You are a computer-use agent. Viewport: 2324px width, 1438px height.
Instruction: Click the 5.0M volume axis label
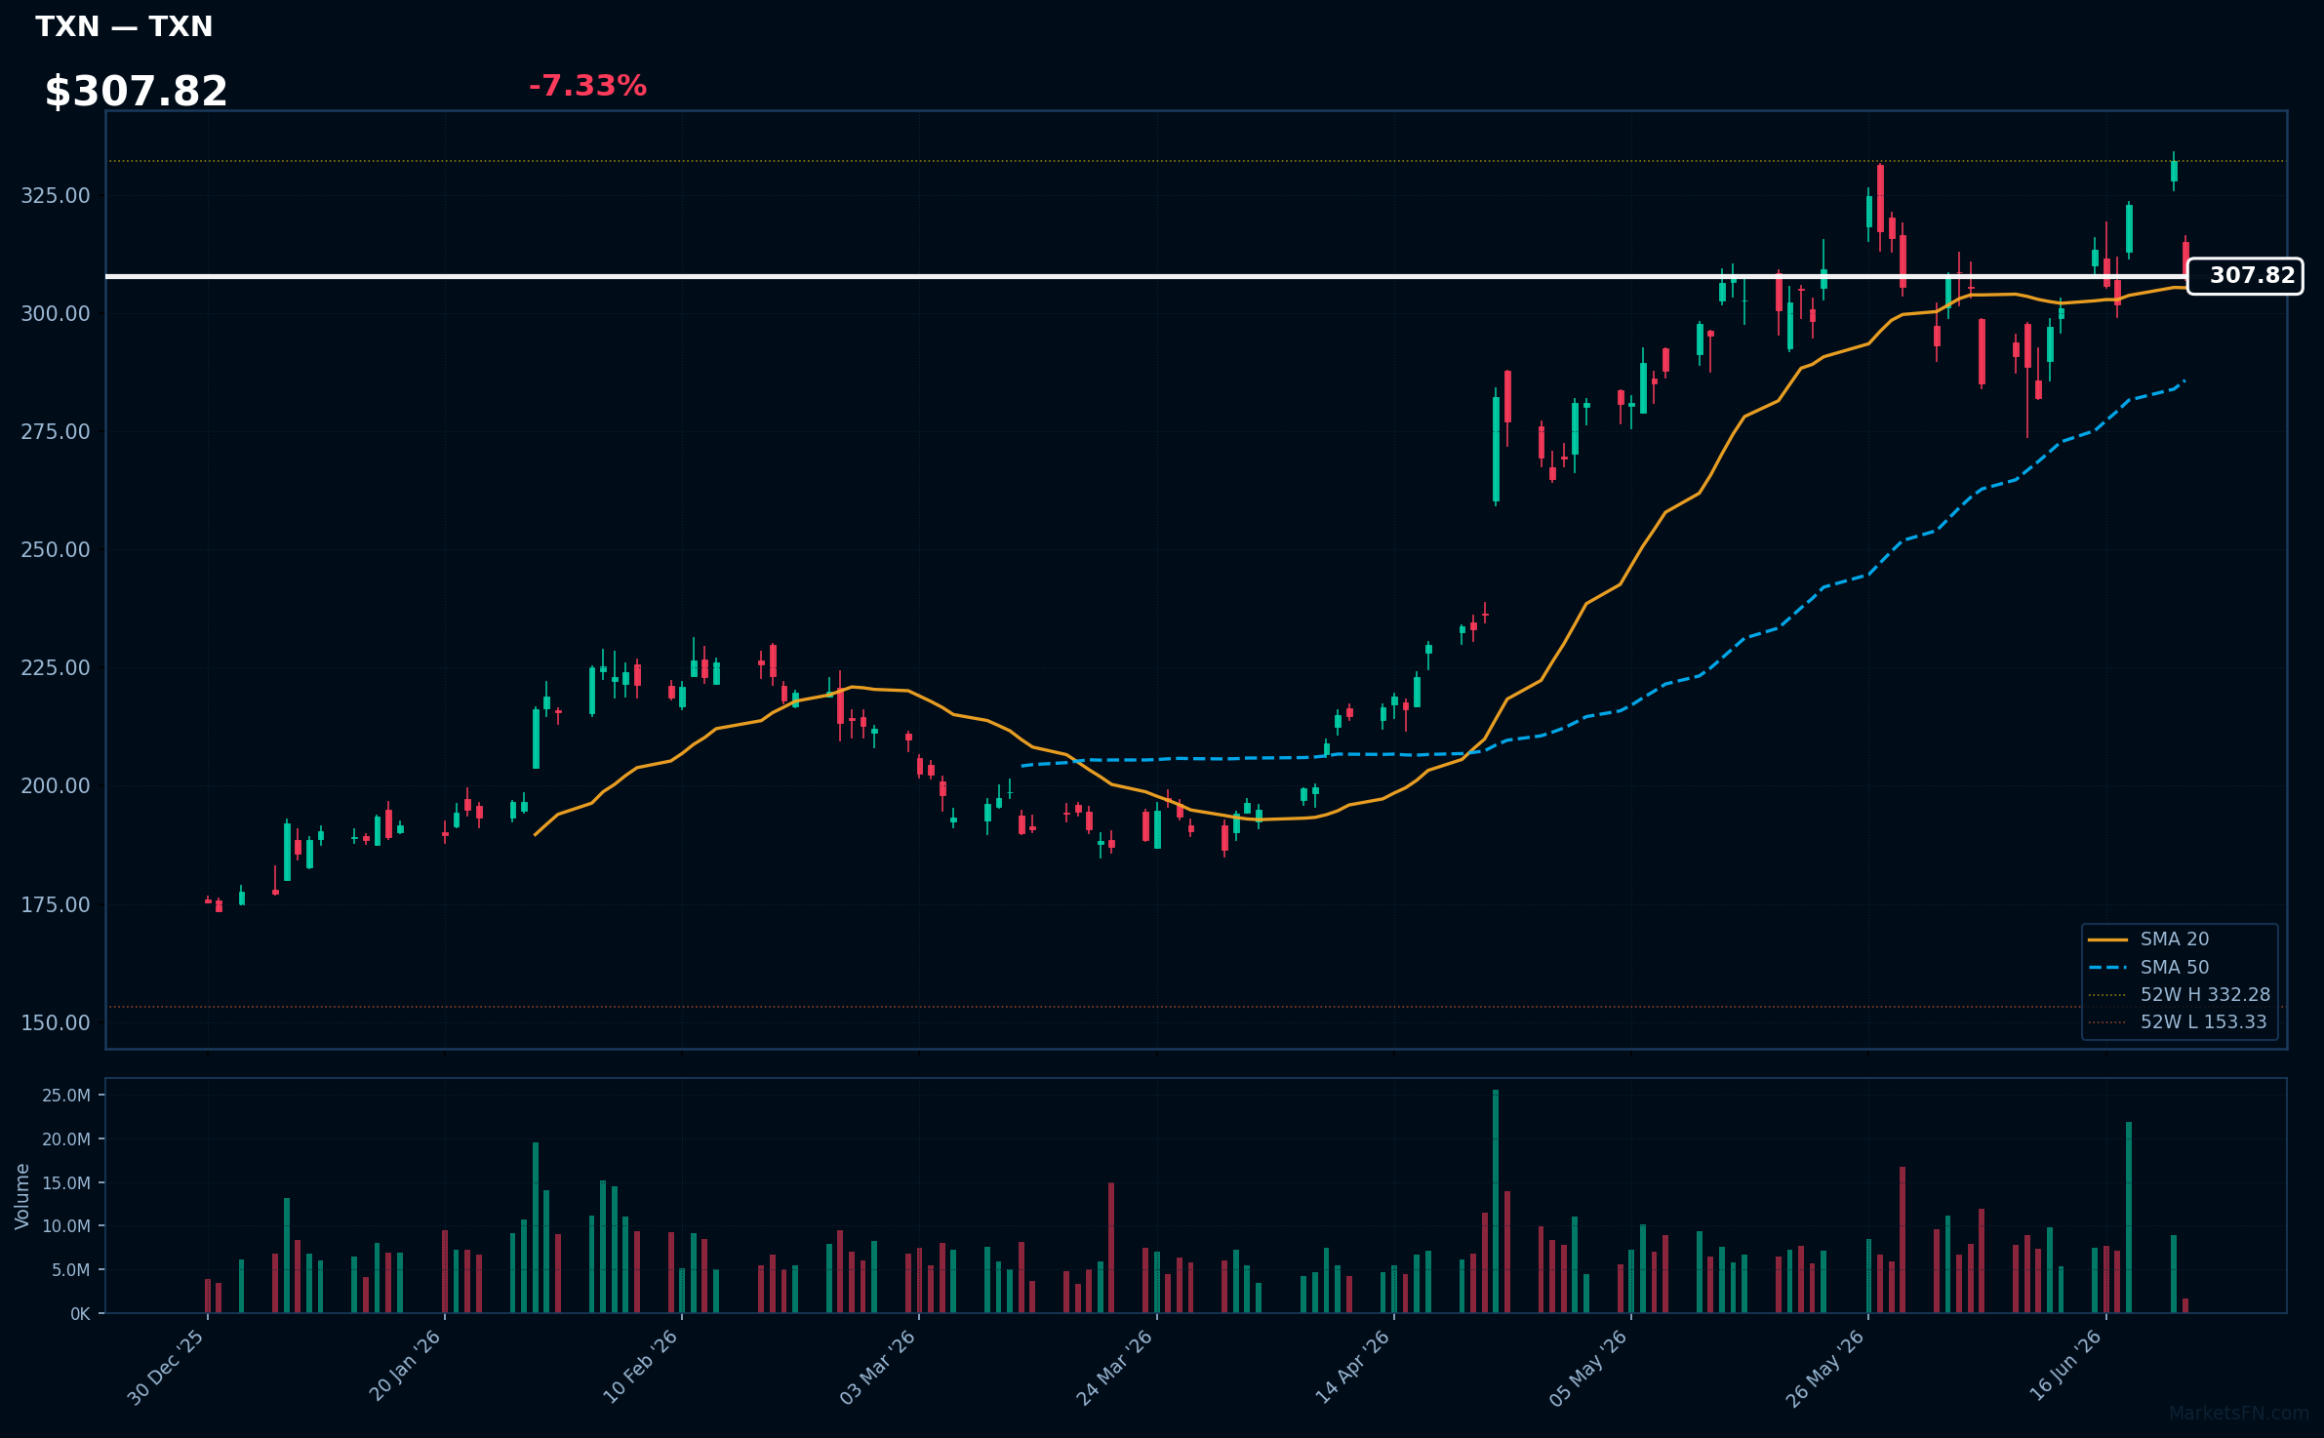click(x=71, y=1270)
